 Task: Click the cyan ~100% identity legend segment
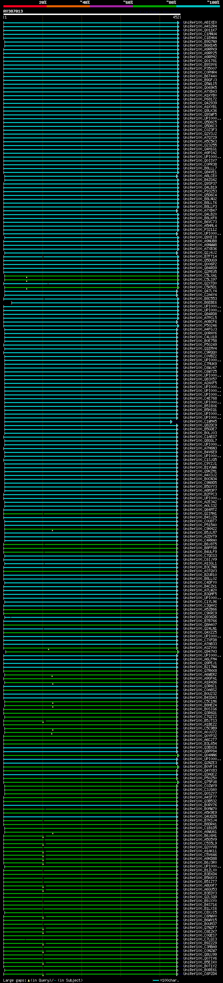198,6
